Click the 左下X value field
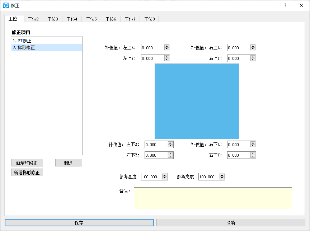Screen dimensions: 310x231 tap(156, 145)
